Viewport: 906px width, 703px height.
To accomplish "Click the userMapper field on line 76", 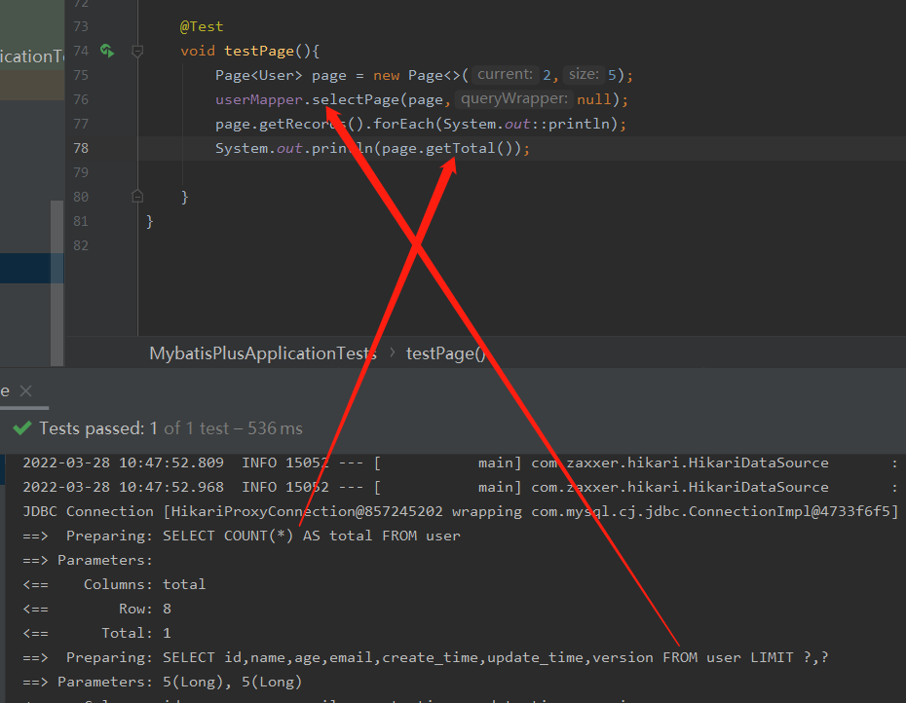I will coord(259,99).
